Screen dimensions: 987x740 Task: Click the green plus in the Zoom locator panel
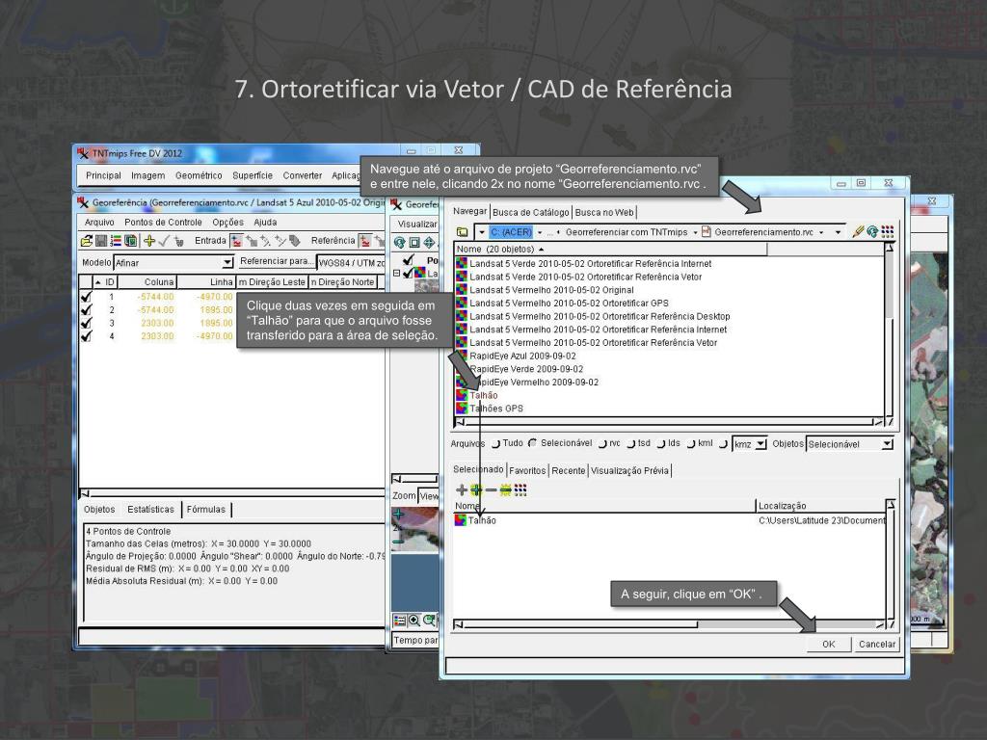[398, 515]
